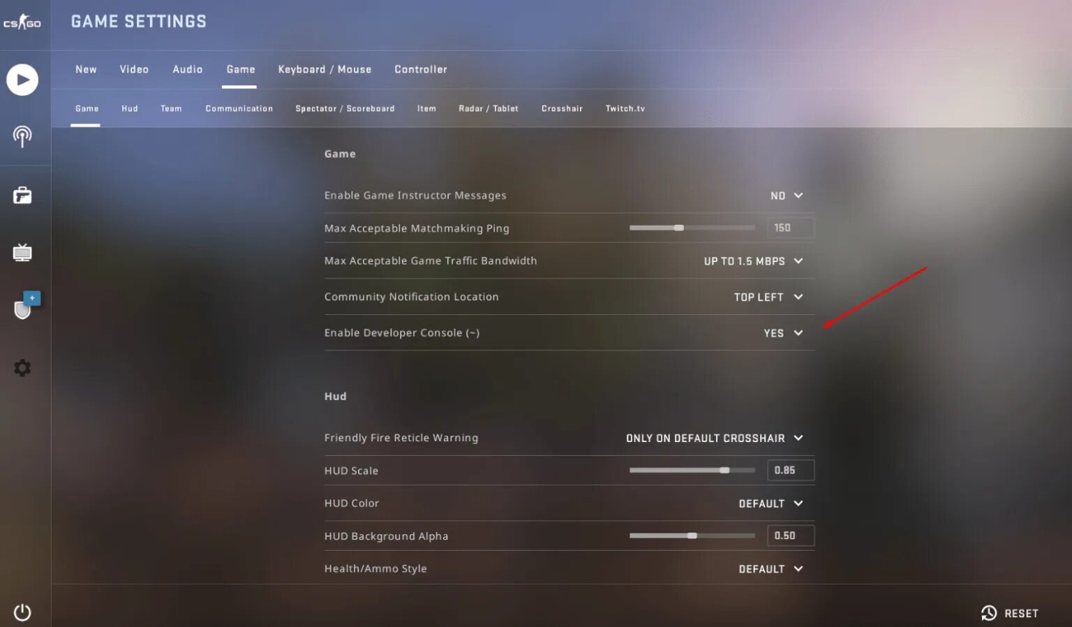Open Friendly Fire Reticle Warning dropdown
This screenshot has height=627, width=1072.
point(715,438)
